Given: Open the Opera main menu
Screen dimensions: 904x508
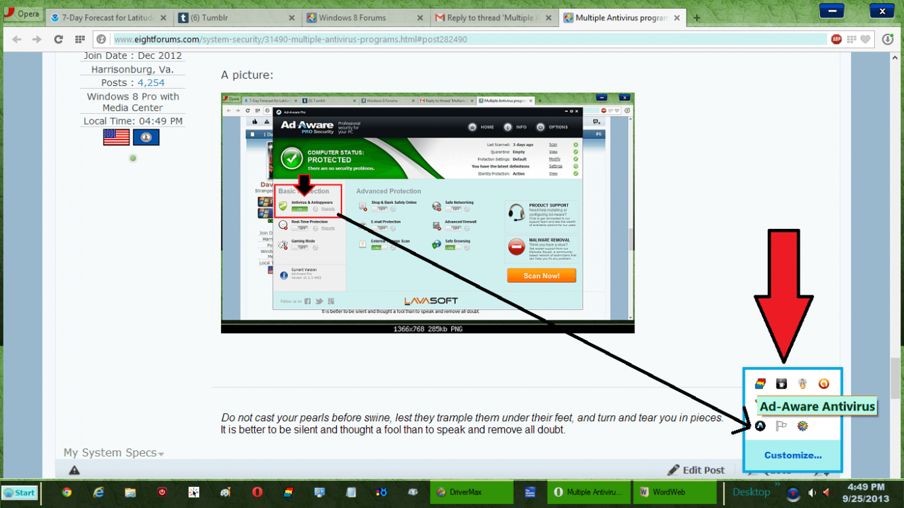Looking at the screenshot, I should click(x=22, y=14).
